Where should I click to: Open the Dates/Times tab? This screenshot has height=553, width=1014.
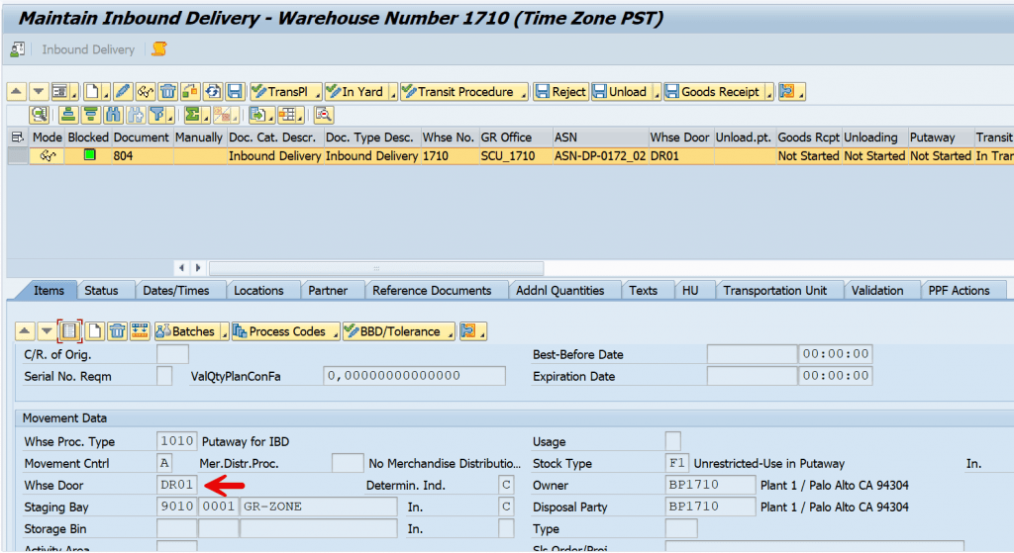176,291
